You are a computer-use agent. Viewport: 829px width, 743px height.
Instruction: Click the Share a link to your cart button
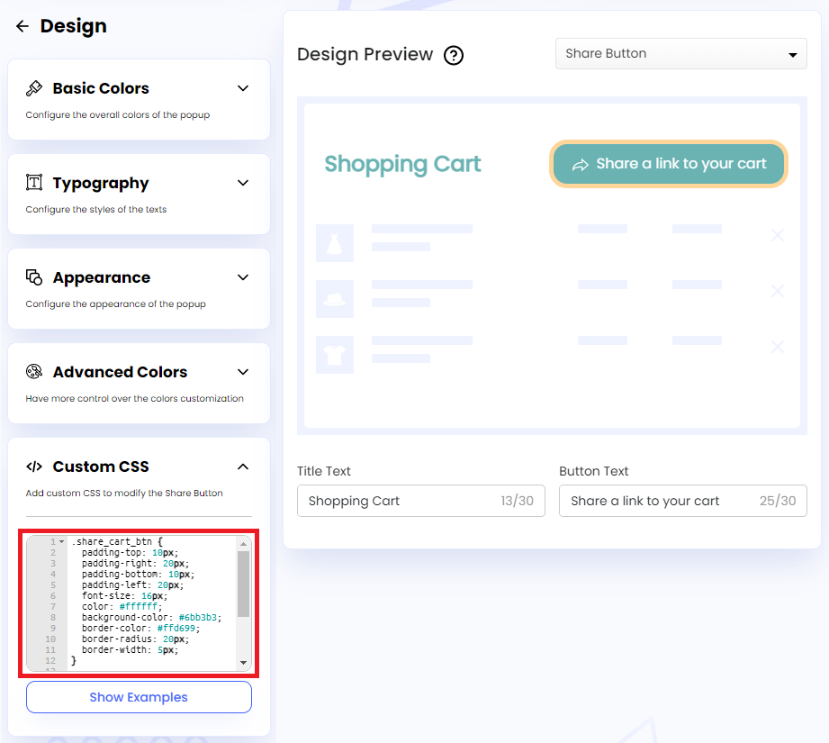click(x=668, y=164)
